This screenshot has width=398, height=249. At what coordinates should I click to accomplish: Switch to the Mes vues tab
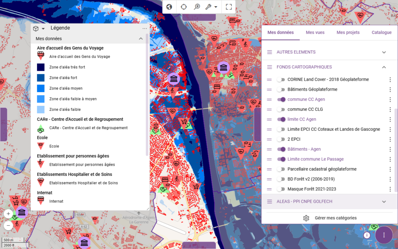click(315, 33)
